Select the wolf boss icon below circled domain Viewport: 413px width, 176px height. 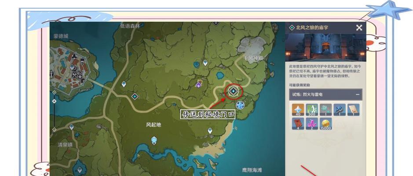tap(240, 105)
